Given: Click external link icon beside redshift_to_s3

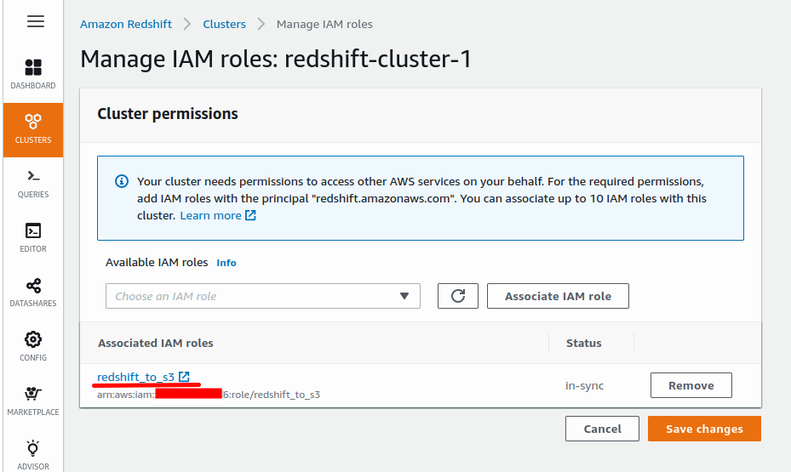Looking at the screenshot, I should (184, 376).
